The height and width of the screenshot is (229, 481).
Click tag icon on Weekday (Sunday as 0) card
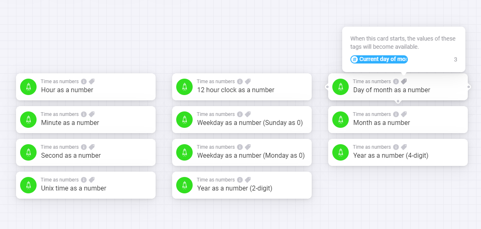(x=248, y=114)
